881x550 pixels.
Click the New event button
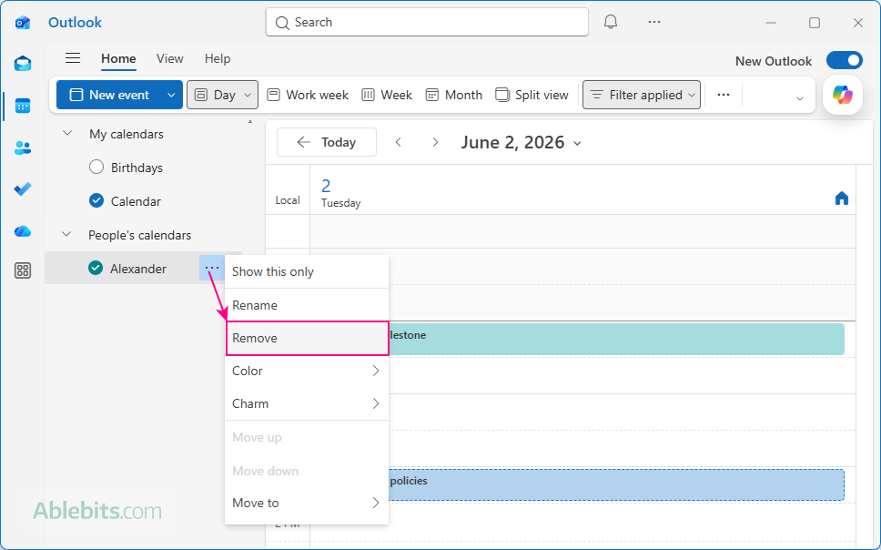point(109,95)
